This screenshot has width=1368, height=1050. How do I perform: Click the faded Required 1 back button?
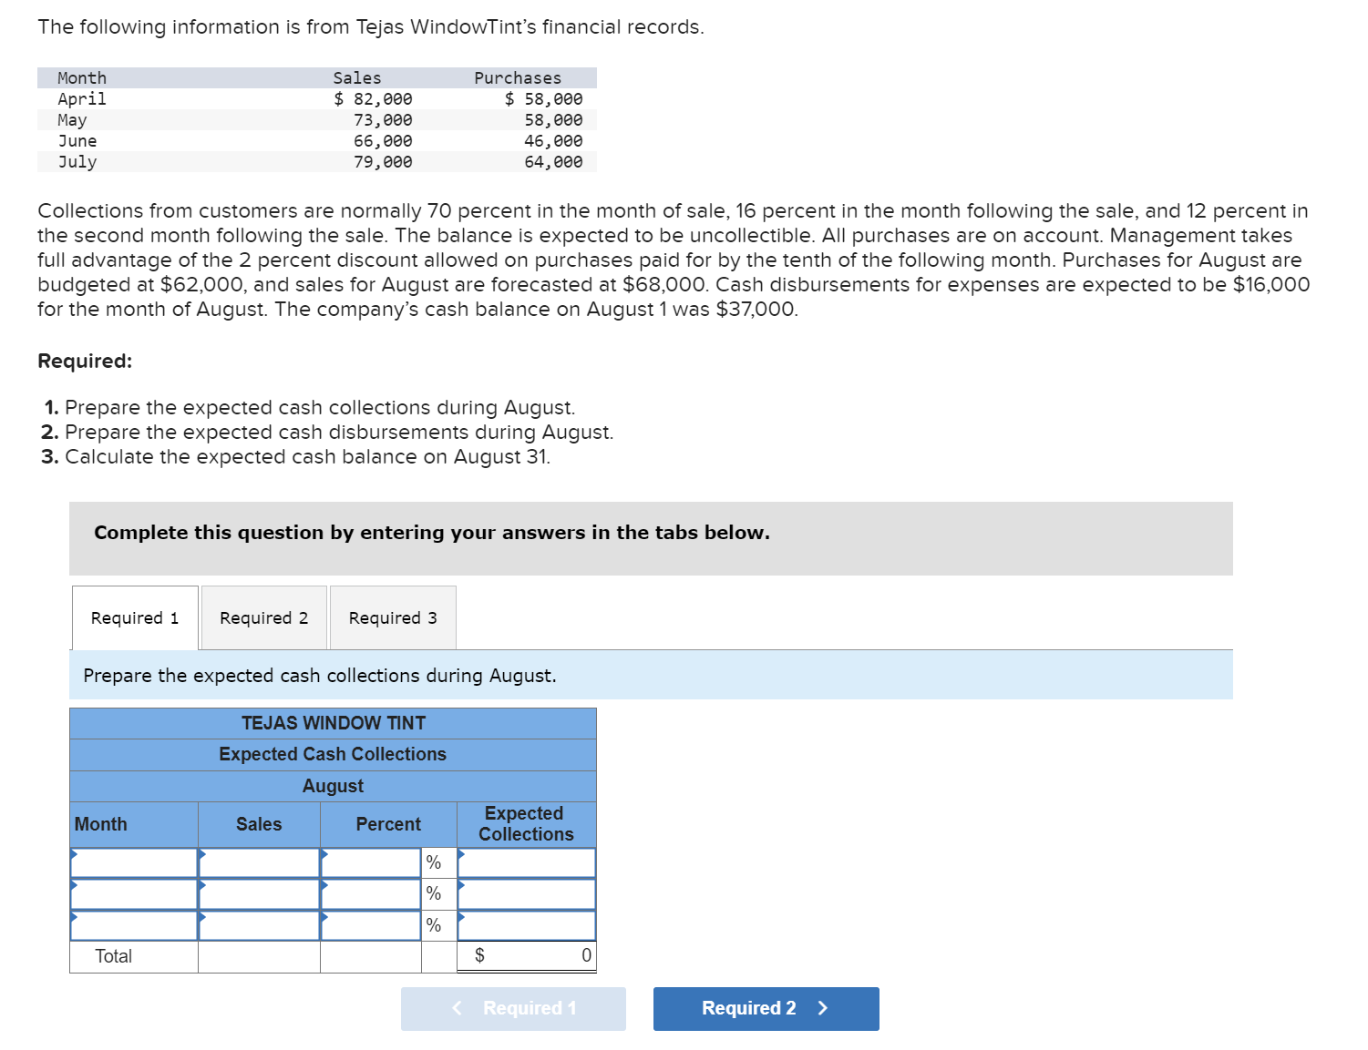pos(513,1008)
